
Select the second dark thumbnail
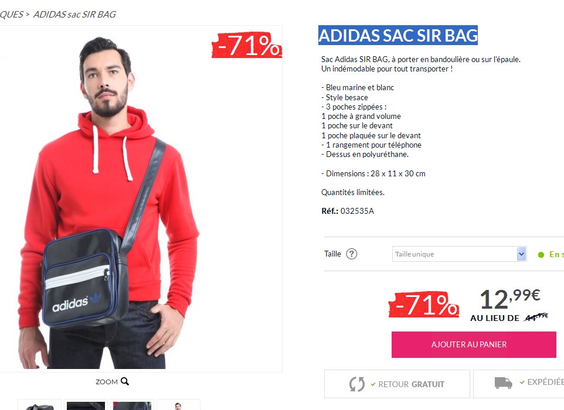click(86, 405)
